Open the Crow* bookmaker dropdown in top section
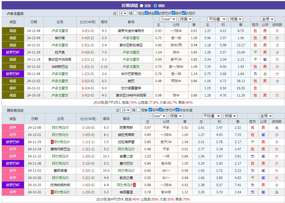The width and height of the screenshot is (285, 203). coord(168,19)
